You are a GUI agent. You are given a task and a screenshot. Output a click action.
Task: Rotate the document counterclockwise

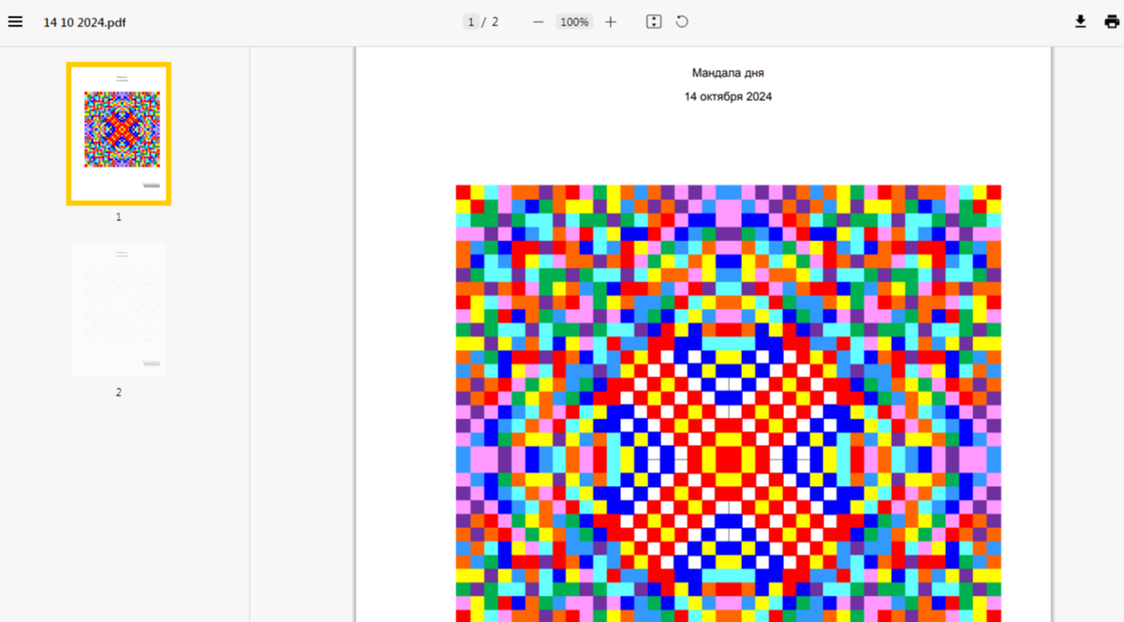(682, 22)
